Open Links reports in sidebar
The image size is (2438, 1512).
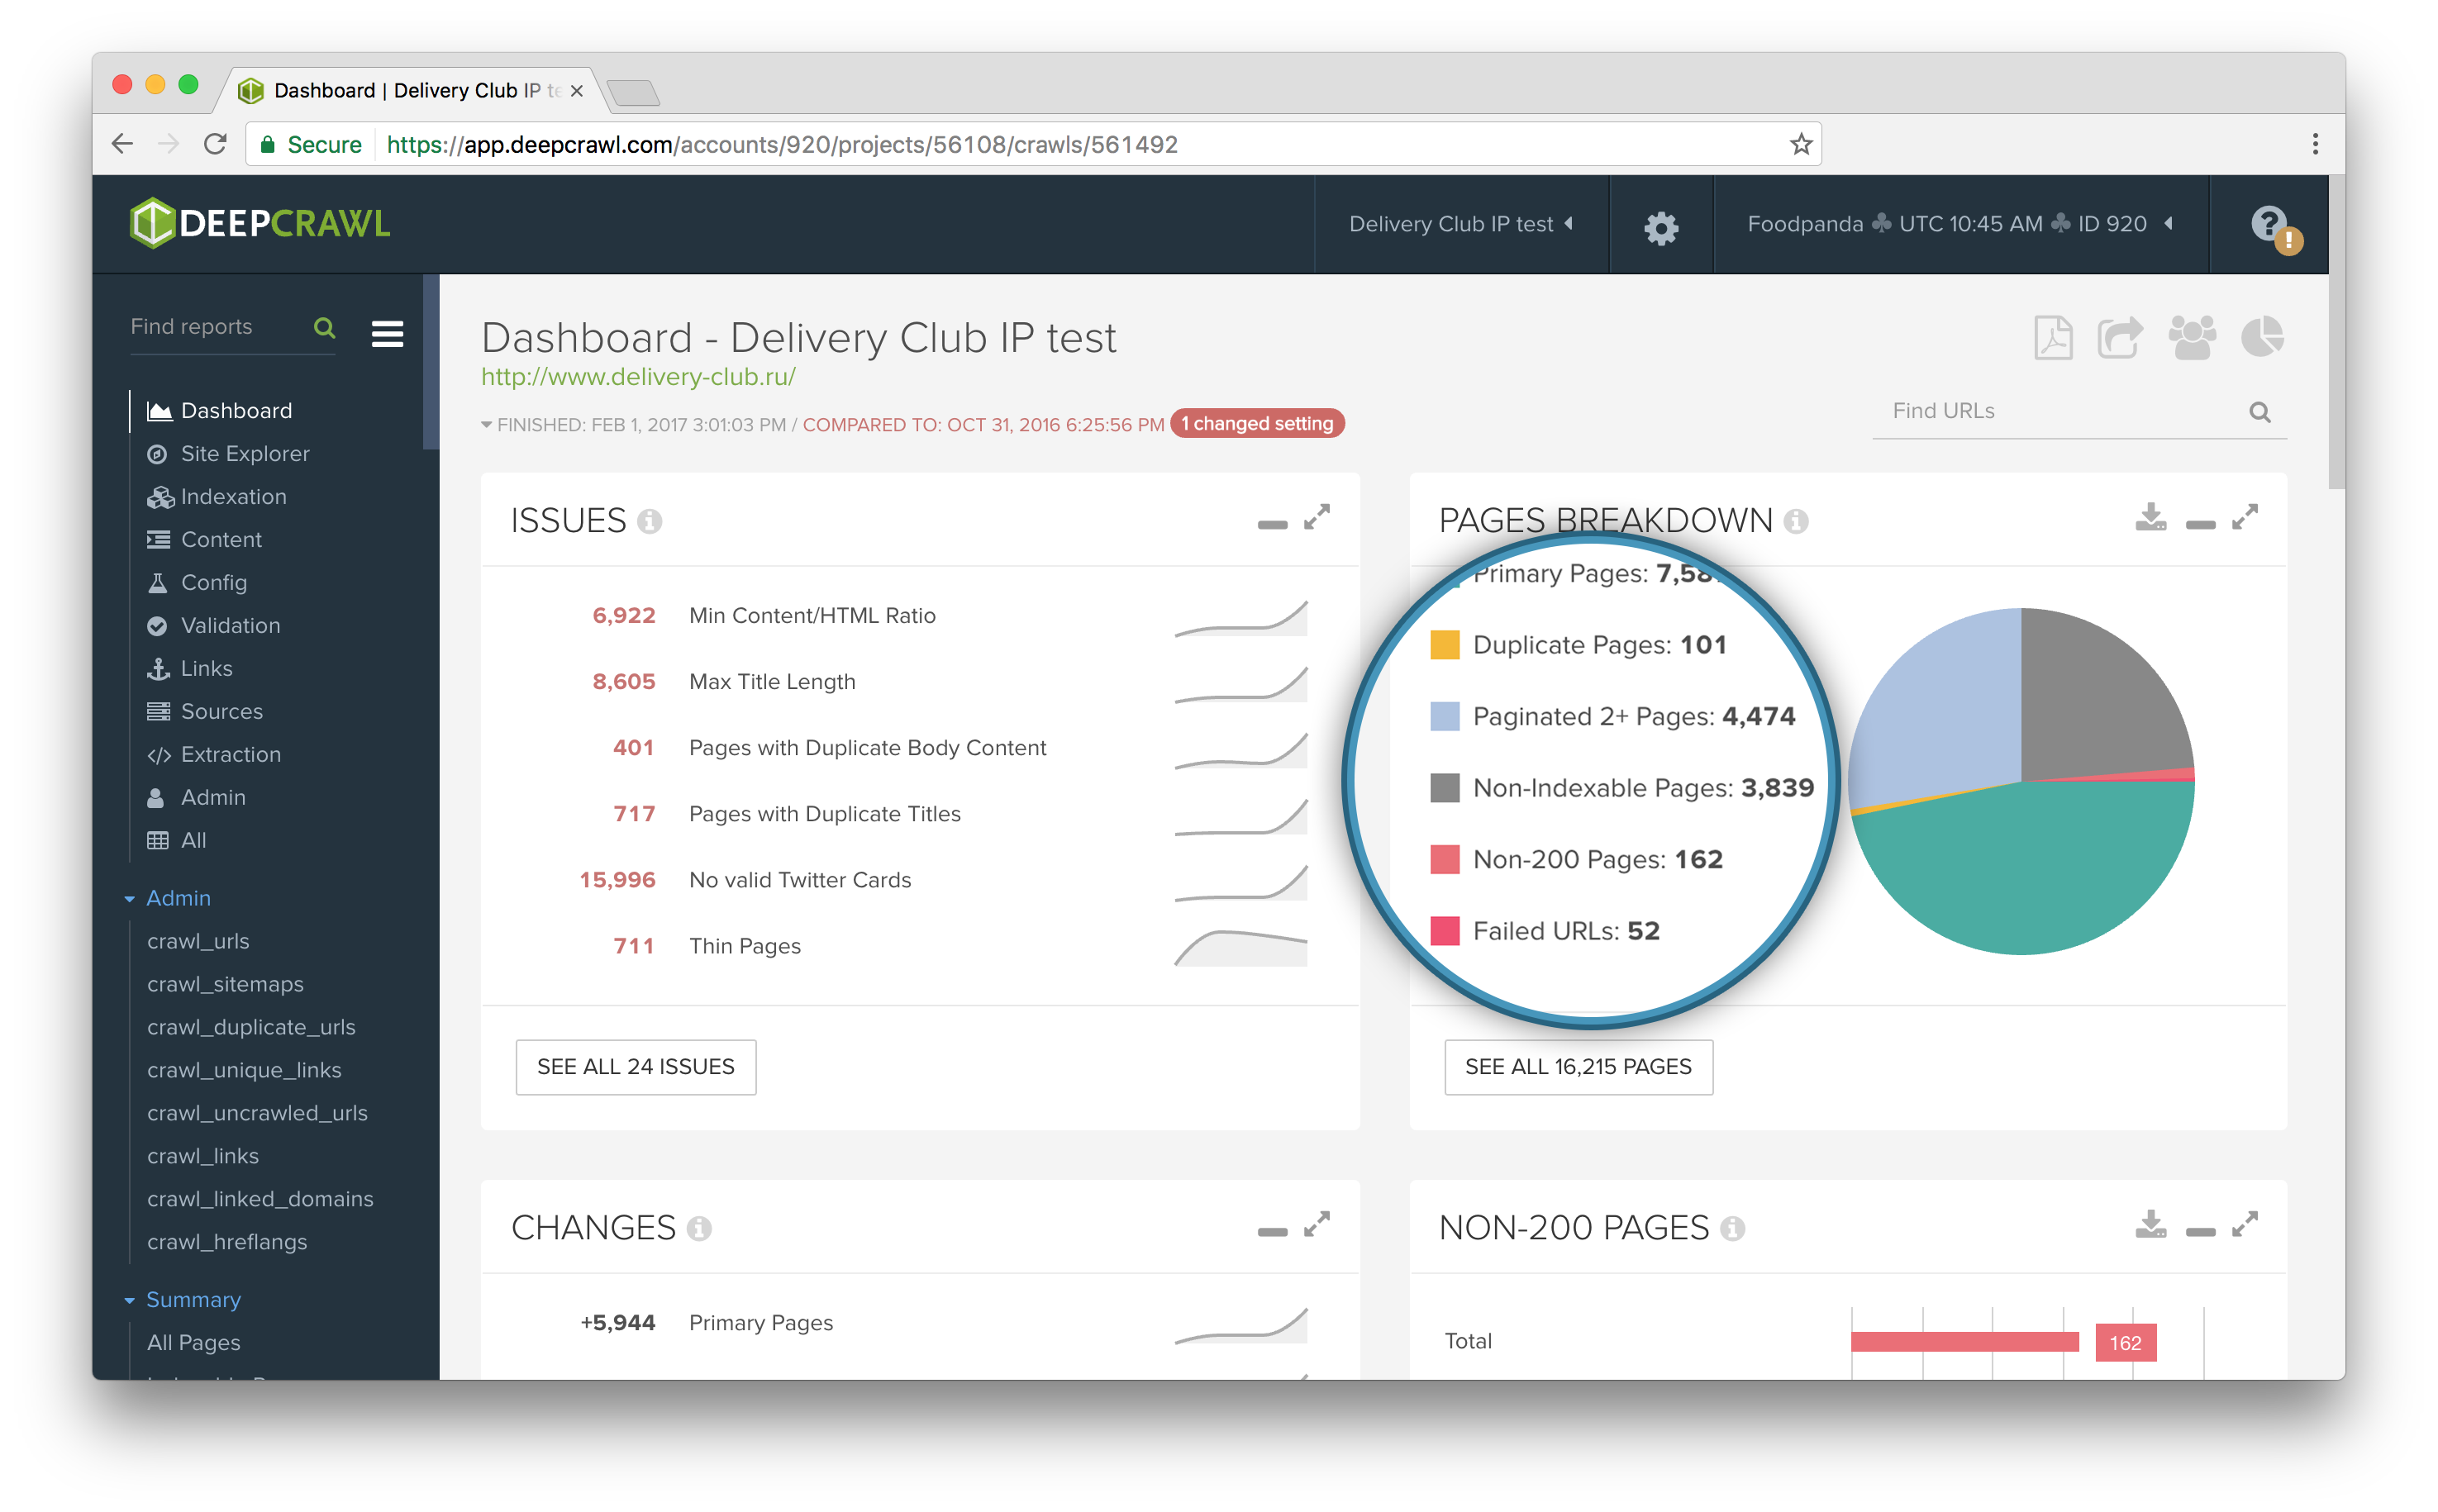pos(190,669)
